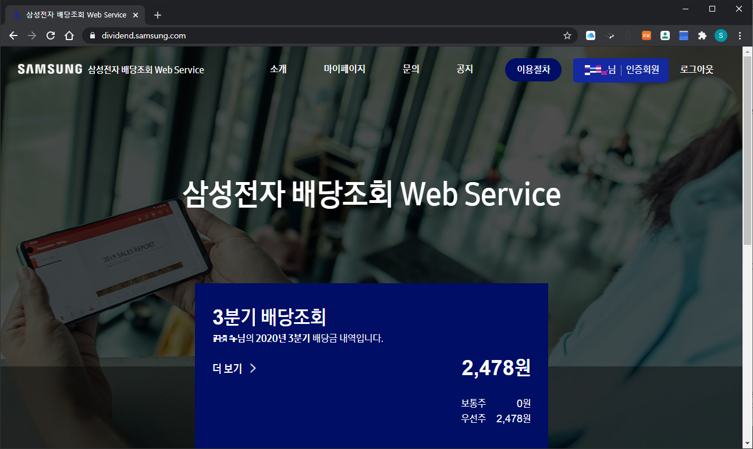Click the address bar URL dividend.samsung.com

pos(144,35)
